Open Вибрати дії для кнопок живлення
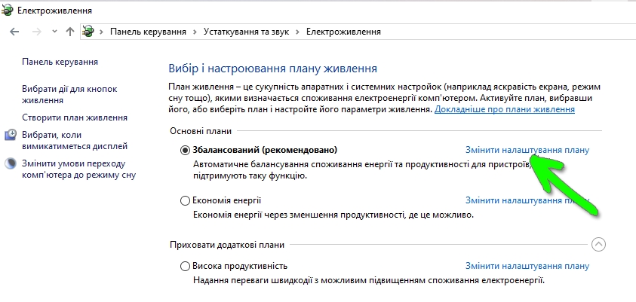Viewport: 636px width, 302px height. [69, 94]
